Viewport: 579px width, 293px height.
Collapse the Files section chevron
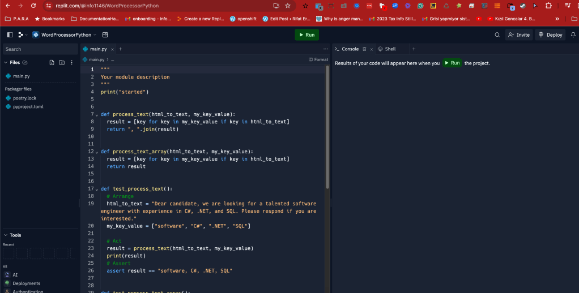pos(6,63)
